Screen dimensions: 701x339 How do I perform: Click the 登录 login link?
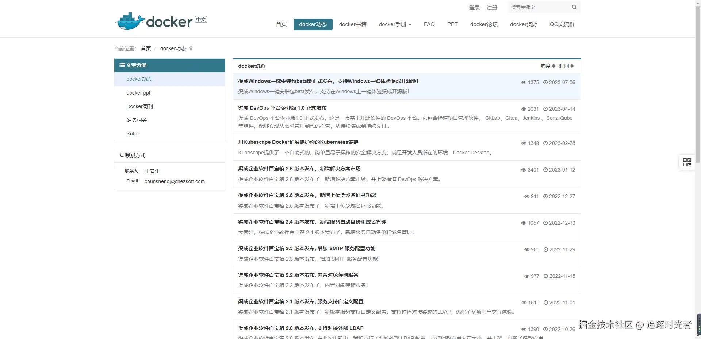point(474,8)
